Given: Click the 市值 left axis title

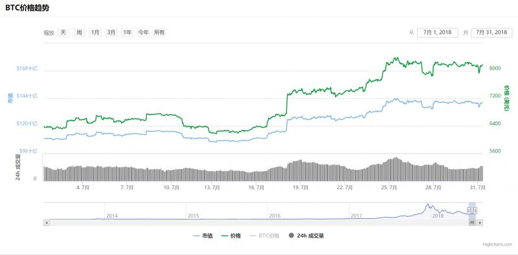Looking at the screenshot, I should click(x=10, y=98).
